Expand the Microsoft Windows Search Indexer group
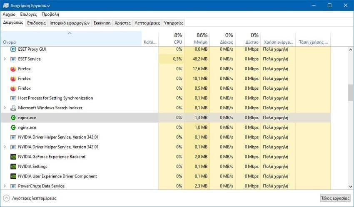 pos(5,108)
